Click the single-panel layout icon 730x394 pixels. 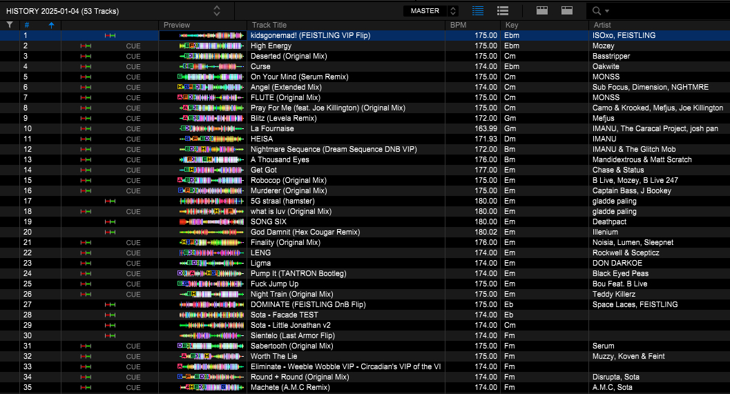pos(566,10)
